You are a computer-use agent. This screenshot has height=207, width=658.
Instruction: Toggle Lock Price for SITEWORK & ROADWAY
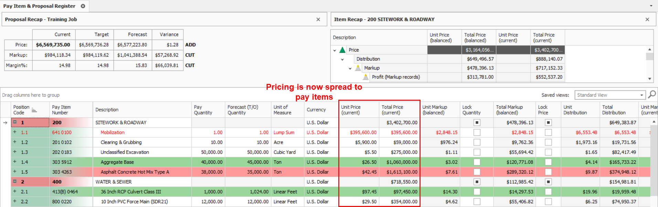coord(548,122)
